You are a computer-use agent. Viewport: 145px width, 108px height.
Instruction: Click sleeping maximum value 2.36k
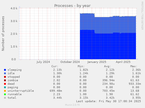[137, 70]
